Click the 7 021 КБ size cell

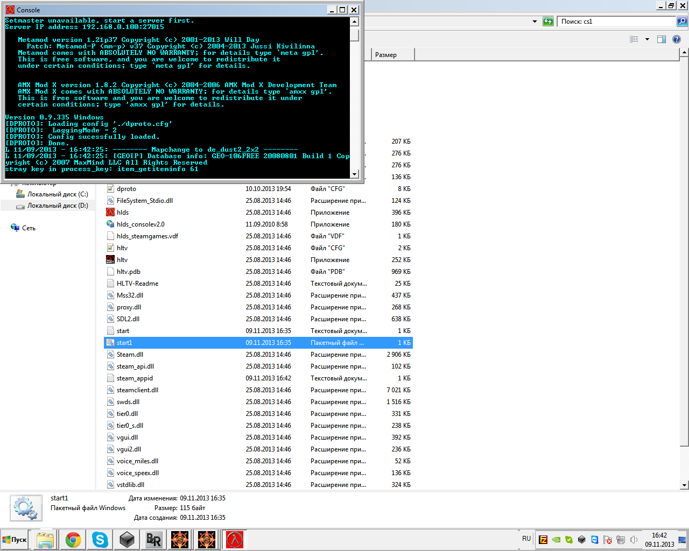(398, 390)
